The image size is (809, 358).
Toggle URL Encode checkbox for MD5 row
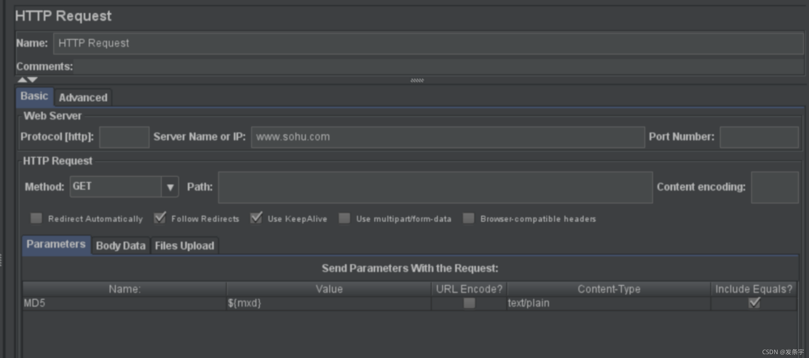[469, 303]
